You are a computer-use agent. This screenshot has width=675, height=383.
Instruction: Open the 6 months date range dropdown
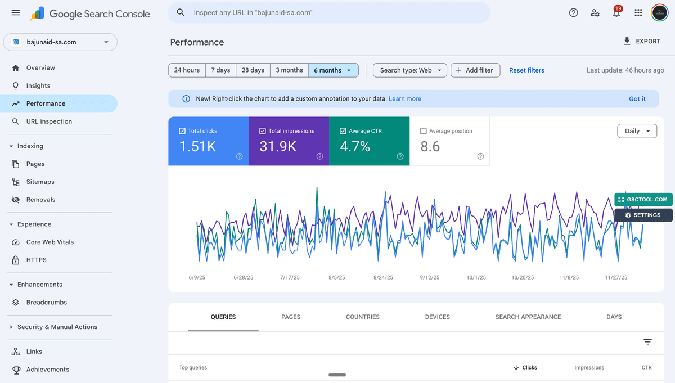(334, 70)
